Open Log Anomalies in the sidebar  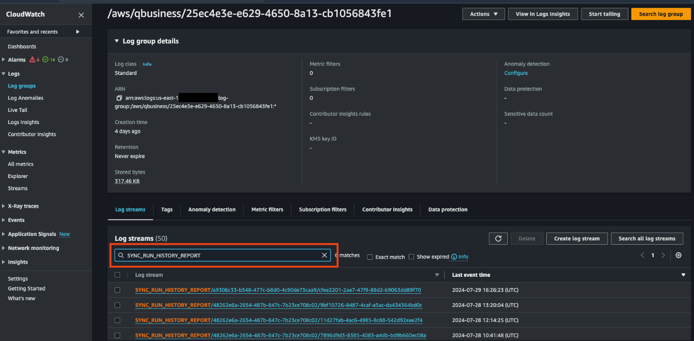coord(25,98)
